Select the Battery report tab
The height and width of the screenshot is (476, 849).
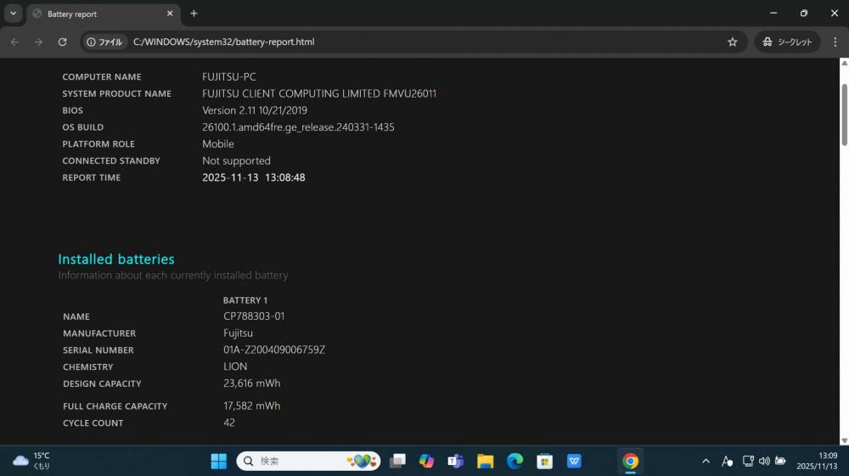pyautogui.click(x=103, y=14)
